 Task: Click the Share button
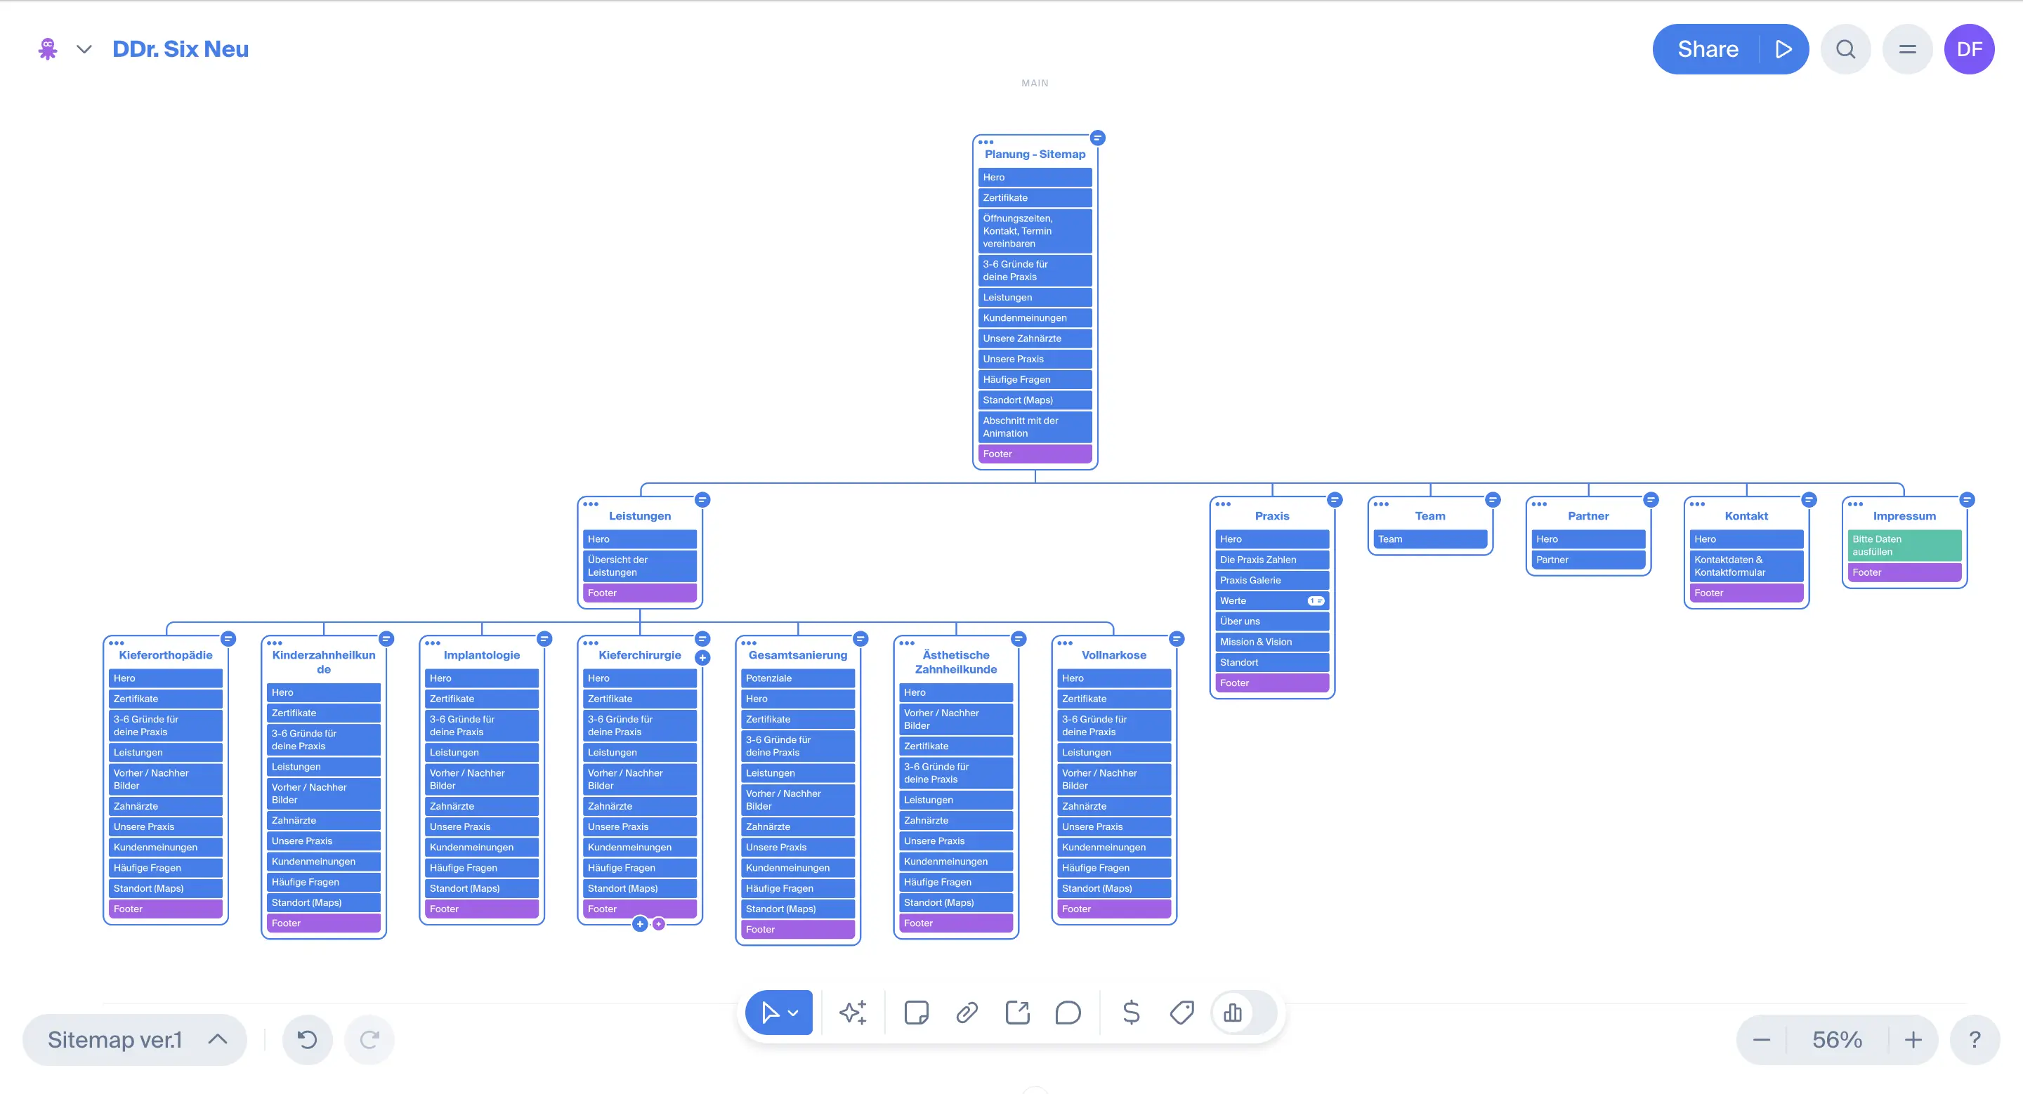point(1708,49)
